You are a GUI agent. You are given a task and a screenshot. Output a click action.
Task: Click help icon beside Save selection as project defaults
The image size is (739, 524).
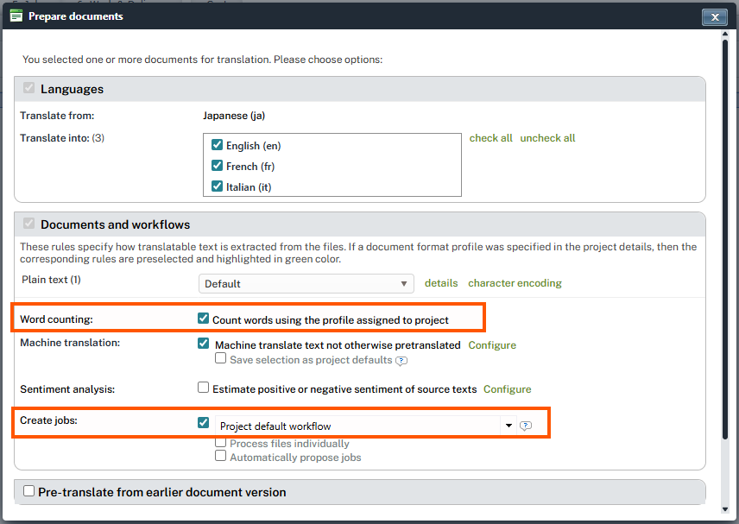pos(401,360)
